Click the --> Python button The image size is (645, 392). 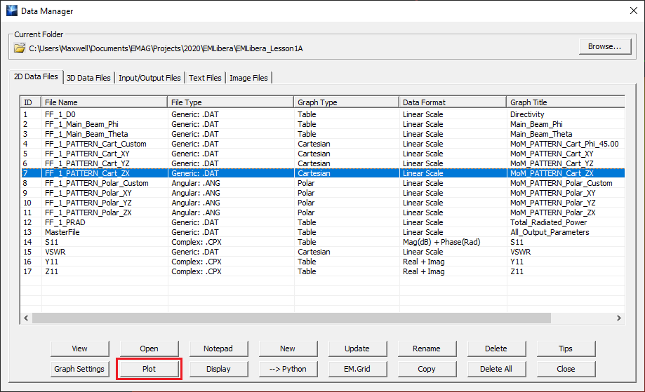click(x=288, y=369)
